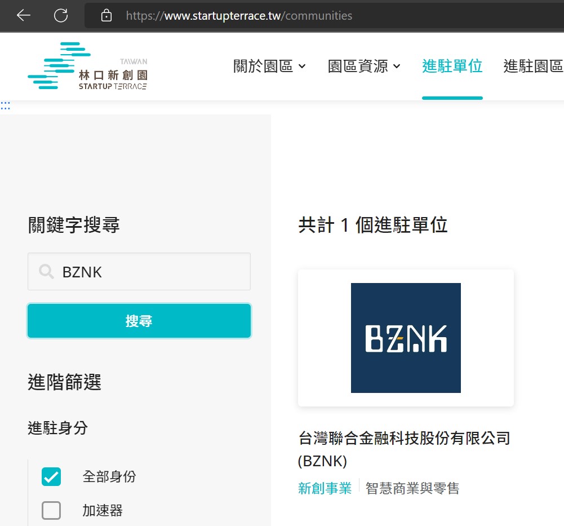Click the browser back arrow

(x=24, y=15)
